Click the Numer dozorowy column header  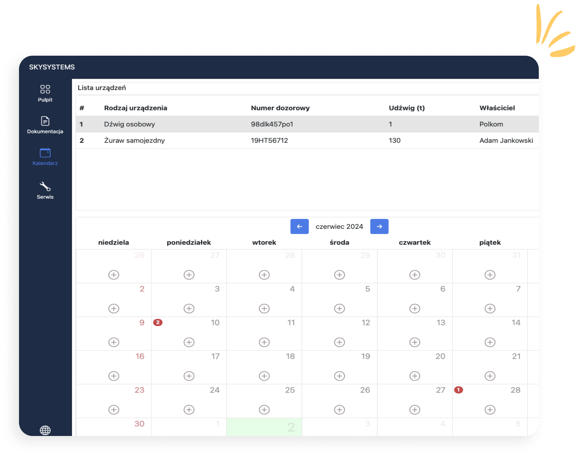tap(280, 108)
